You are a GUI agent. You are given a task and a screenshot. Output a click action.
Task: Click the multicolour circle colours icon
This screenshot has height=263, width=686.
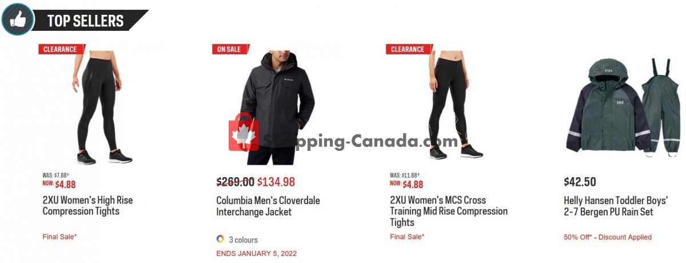point(220,239)
